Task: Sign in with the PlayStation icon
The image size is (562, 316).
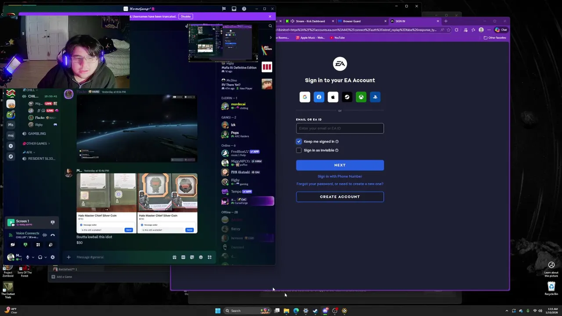Action: pos(375,97)
